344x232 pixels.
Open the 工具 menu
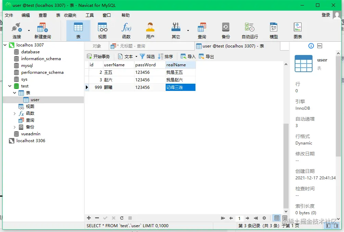pos(90,15)
